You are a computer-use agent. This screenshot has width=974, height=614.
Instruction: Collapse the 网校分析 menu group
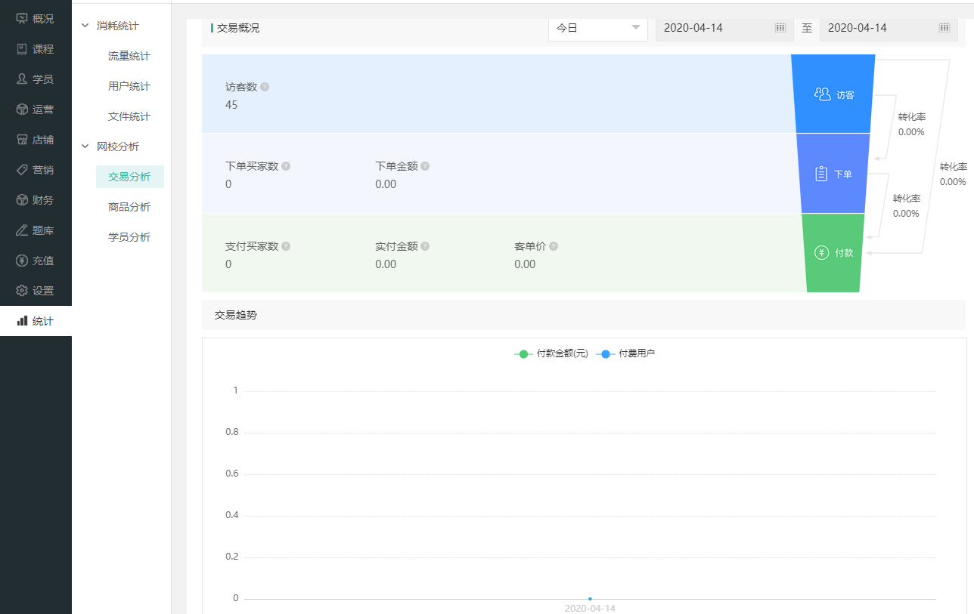110,147
